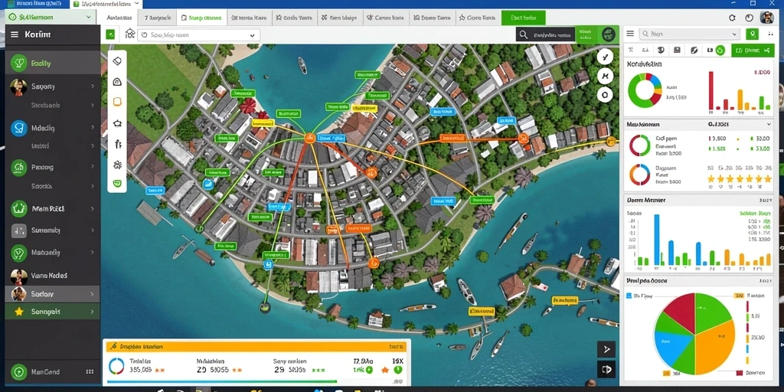Select the gear-shaped tool on the vertical map toolbar
The height and width of the screenshot is (392, 784).
[117, 165]
